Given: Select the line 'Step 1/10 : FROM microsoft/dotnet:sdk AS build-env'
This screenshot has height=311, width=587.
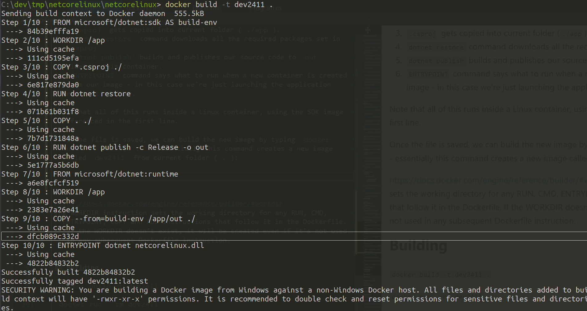Looking at the screenshot, I should pos(109,22).
